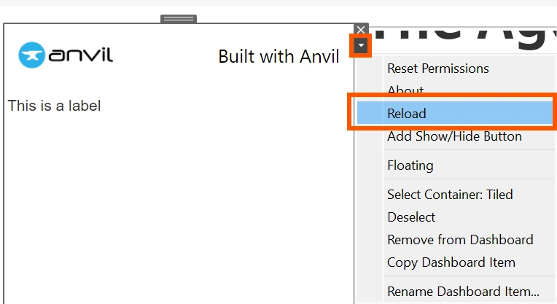
Task: Click Reload menu entry
Action: [x=455, y=113]
